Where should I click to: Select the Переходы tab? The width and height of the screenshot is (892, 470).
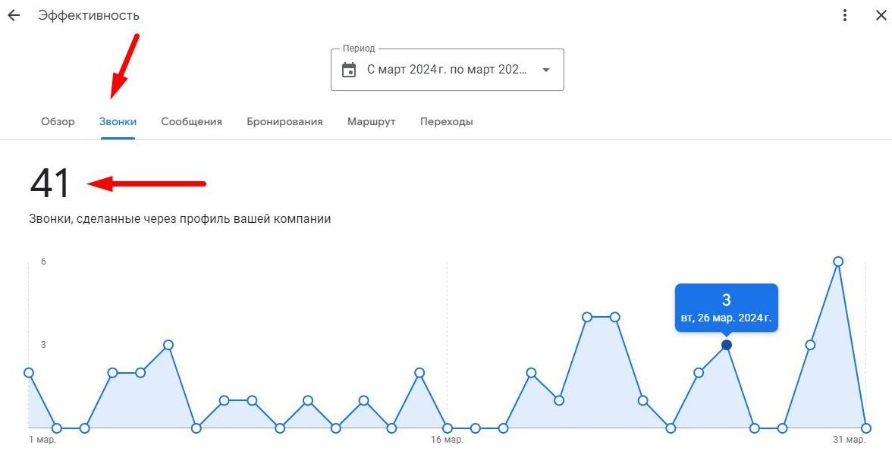click(447, 121)
